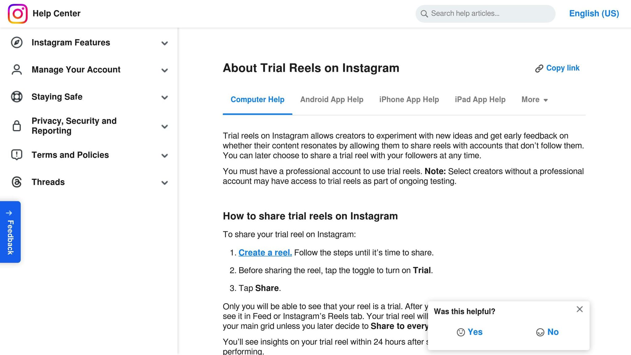The width and height of the screenshot is (631, 355).
Task: Choose No in the feedback prompt
Action: 553,332
